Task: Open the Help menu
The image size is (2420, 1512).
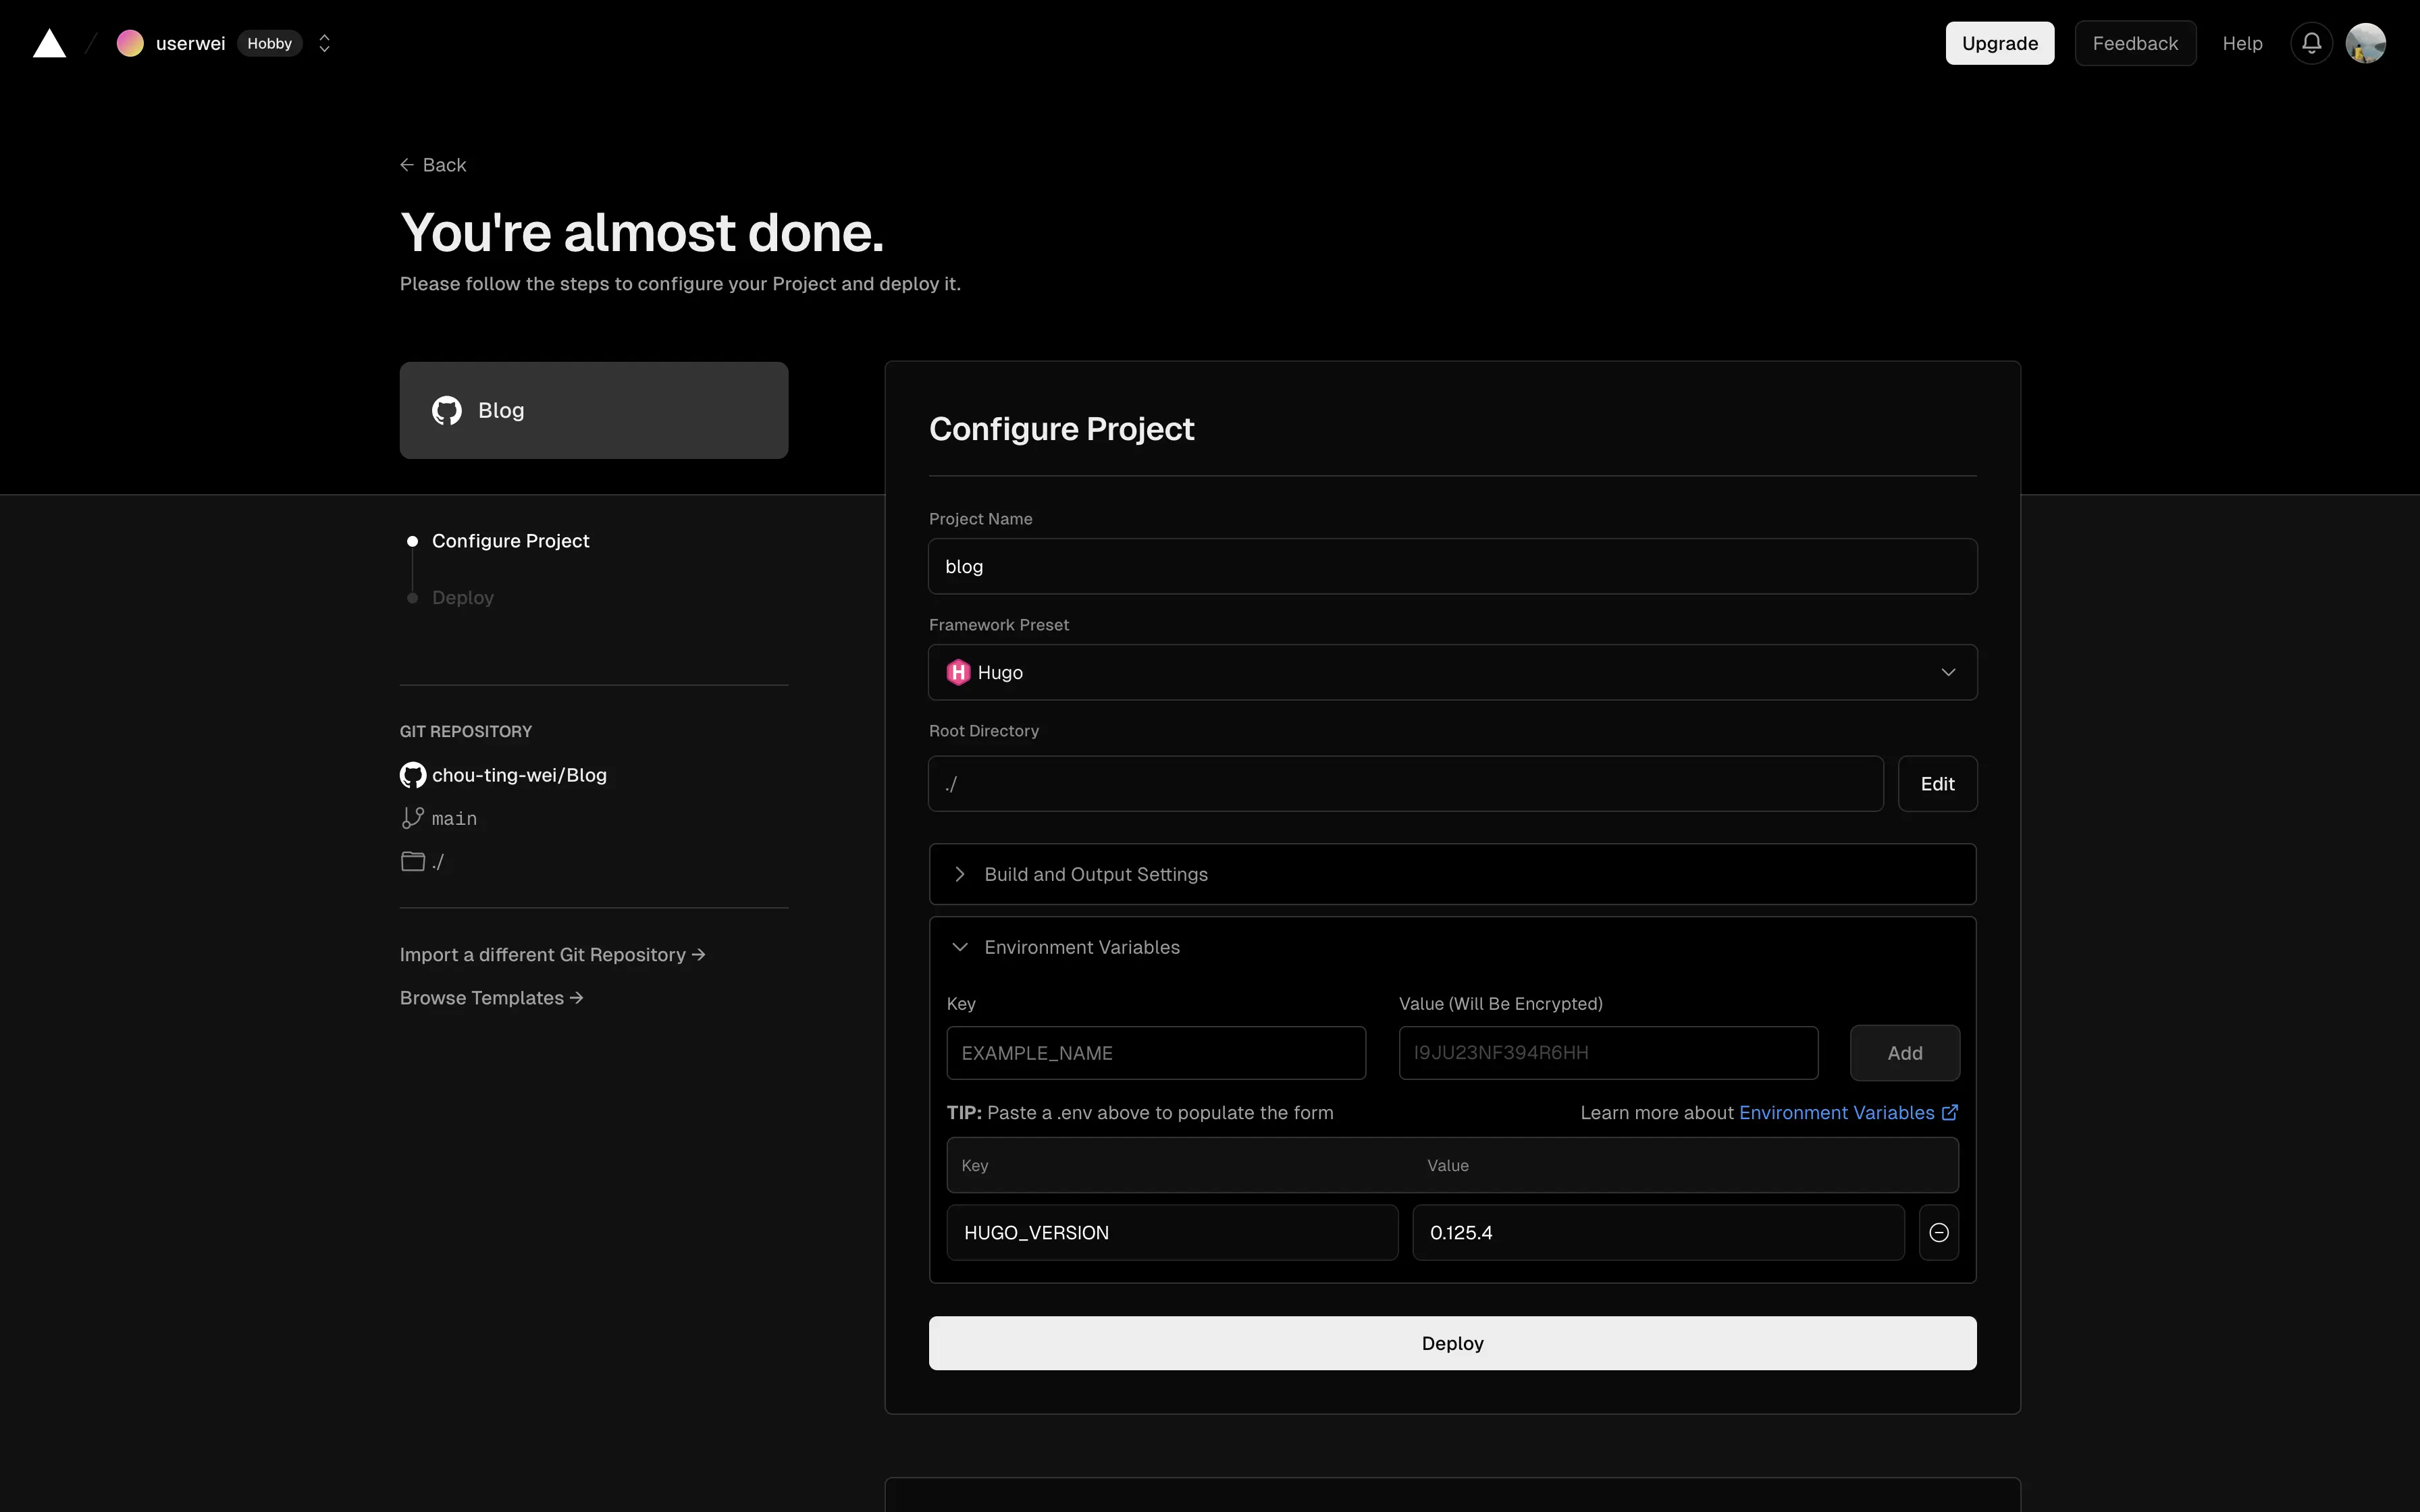Action: (2242, 43)
